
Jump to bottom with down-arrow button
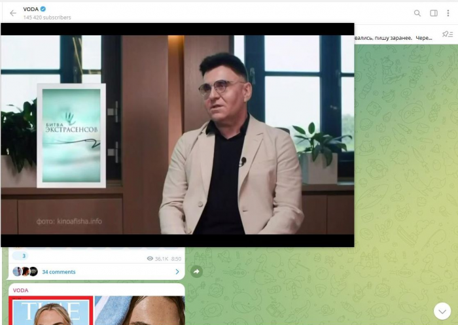click(442, 311)
